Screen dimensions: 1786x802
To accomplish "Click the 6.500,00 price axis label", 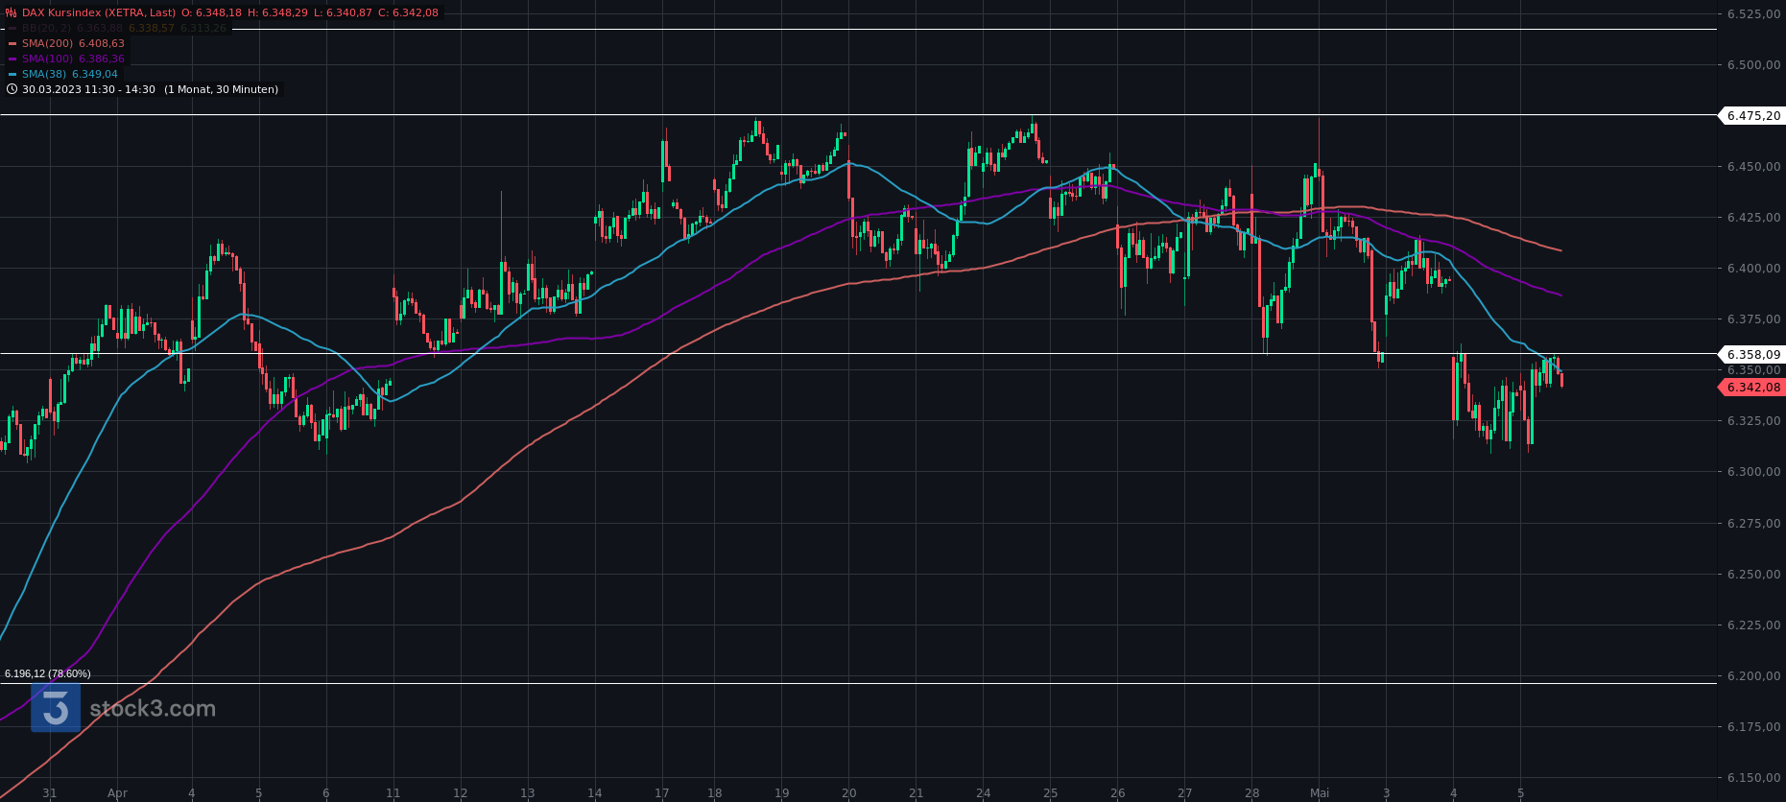I will [x=1753, y=64].
